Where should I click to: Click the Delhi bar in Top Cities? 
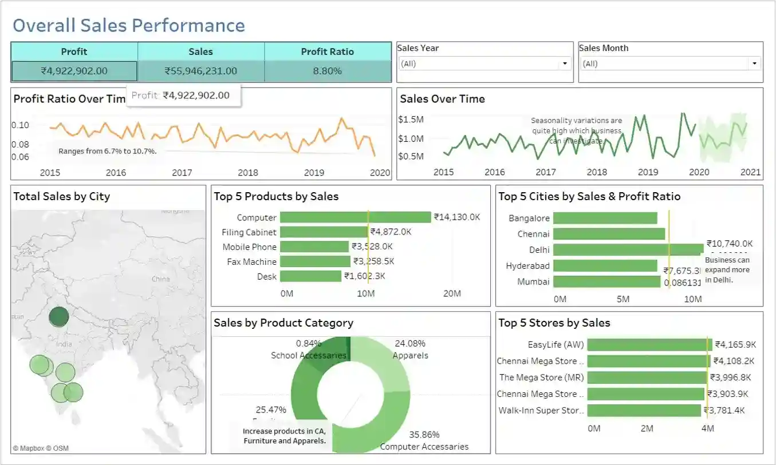628,249
